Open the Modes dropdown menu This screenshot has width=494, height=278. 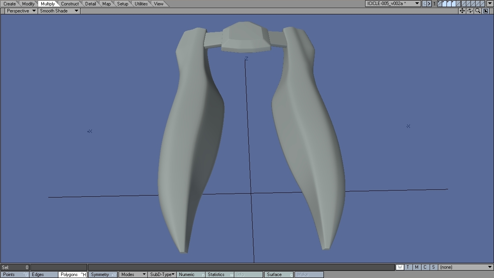pyautogui.click(x=133, y=275)
